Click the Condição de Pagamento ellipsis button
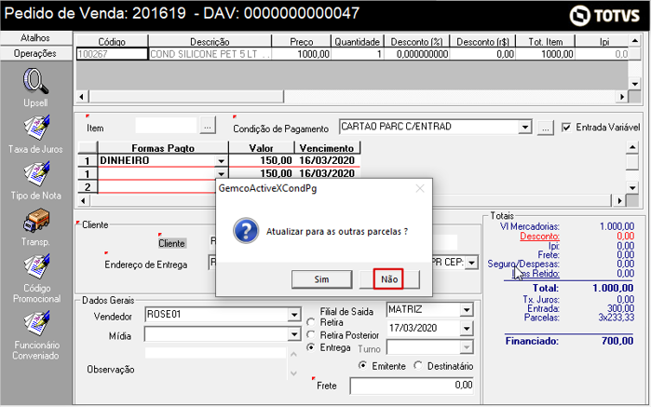Viewport: 651px width, 407px height. point(546,128)
